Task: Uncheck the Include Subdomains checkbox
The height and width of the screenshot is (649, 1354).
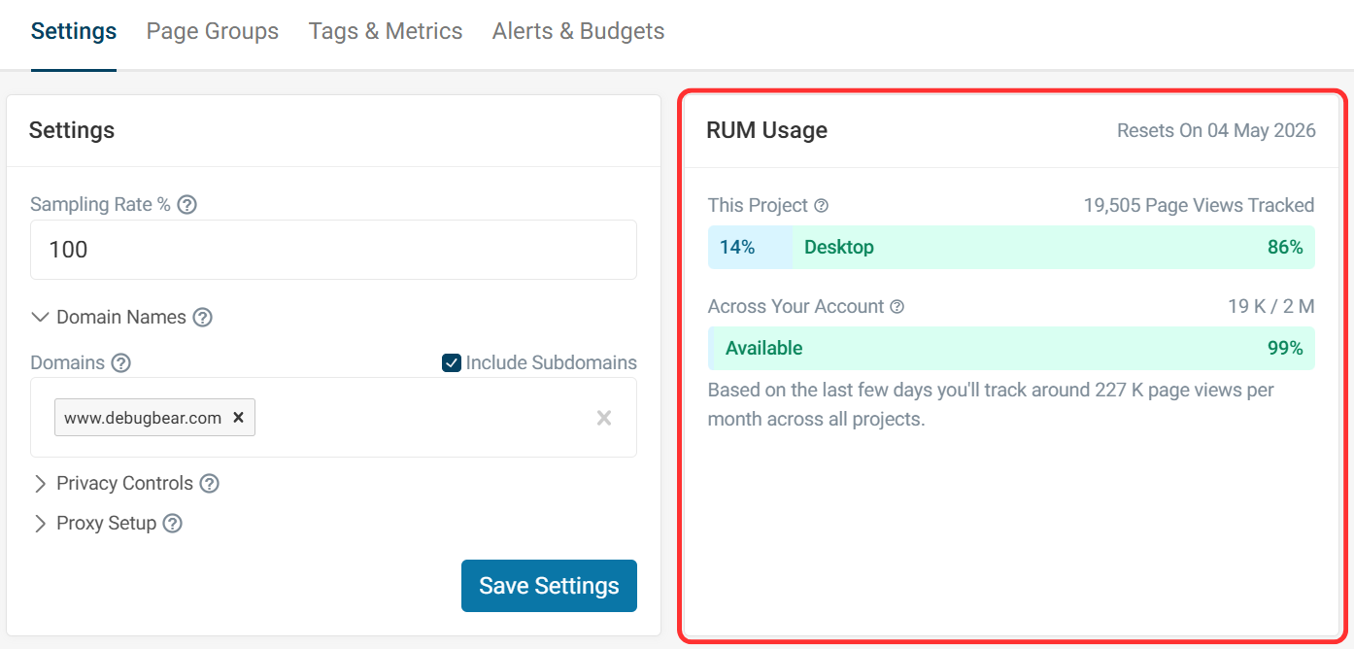Action: [x=451, y=363]
